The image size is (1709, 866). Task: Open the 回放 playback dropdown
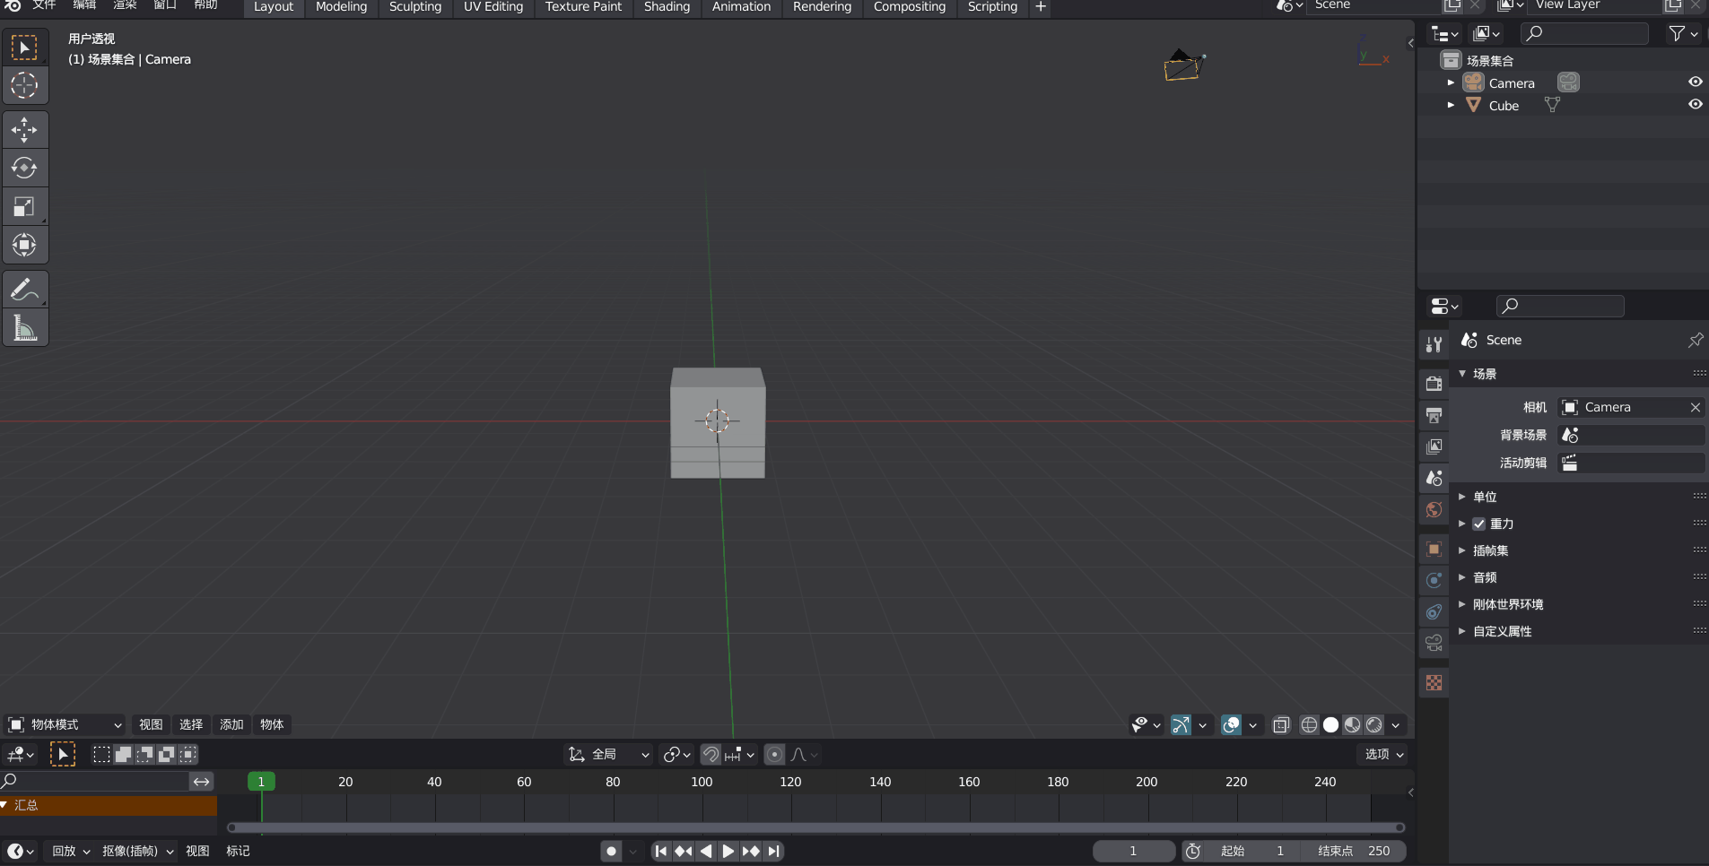(71, 851)
